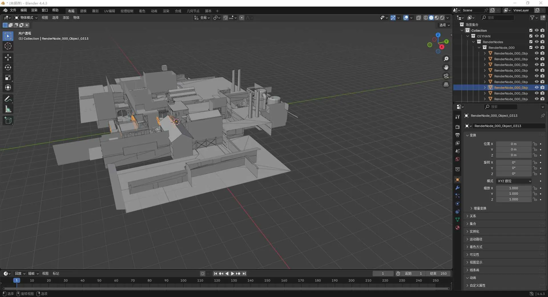548x297 pixels.
Task: Expand the 关系 (Relations) panel
Action: 473,216
